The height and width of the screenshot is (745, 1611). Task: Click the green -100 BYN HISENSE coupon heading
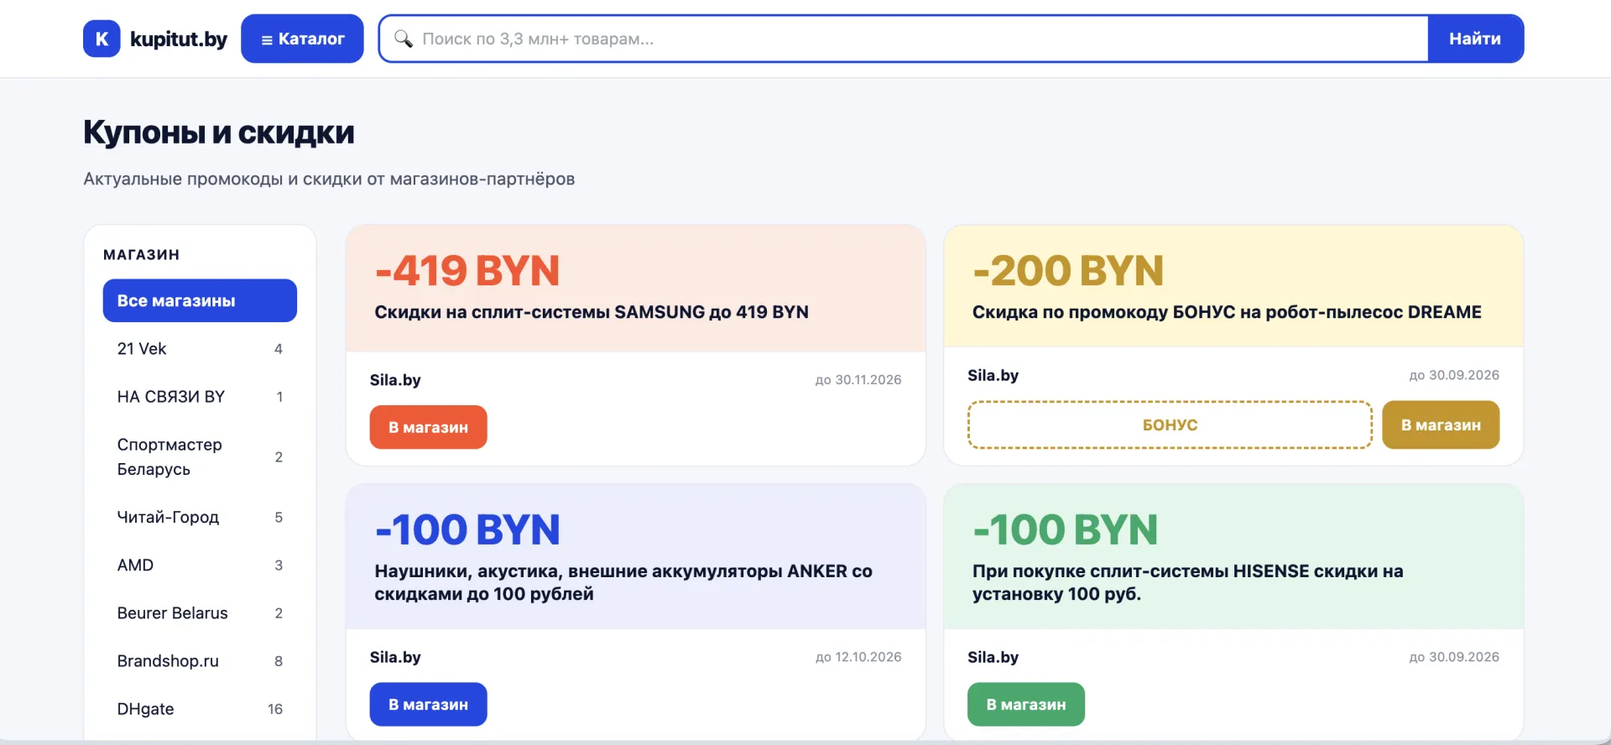(1066, 529)
